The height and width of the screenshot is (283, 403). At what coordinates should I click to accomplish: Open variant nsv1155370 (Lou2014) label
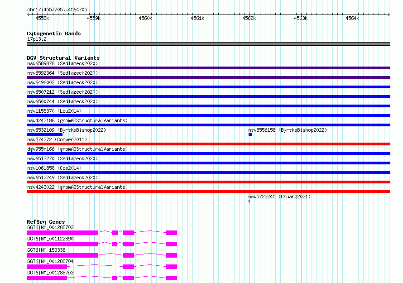(x=54, y=111)
